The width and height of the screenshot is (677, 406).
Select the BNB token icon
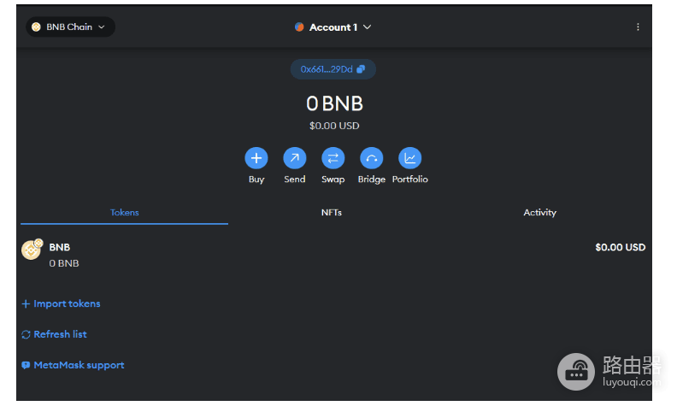click(32, 250)
